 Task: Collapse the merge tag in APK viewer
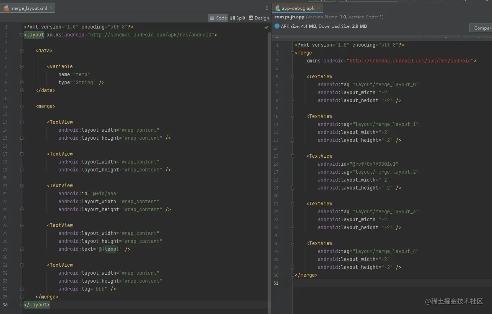tap(293, 53)
